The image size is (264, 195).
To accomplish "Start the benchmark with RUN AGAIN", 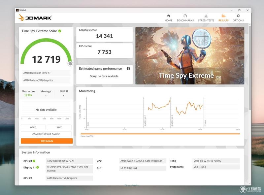I will (47, 141).
